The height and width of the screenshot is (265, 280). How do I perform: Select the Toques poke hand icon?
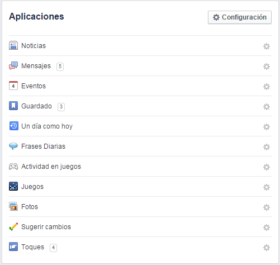pyautogui.click(x=13, y=247)
